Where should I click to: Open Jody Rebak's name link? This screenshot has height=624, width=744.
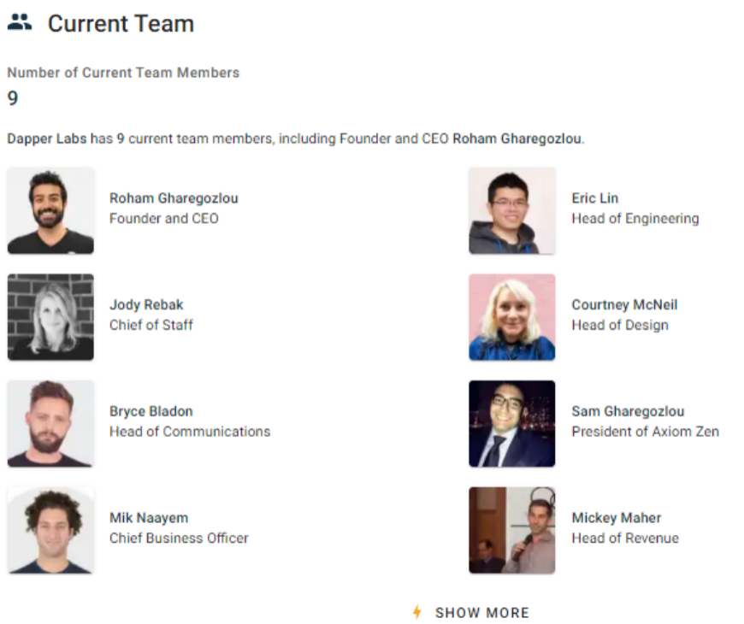click(146, 304)
